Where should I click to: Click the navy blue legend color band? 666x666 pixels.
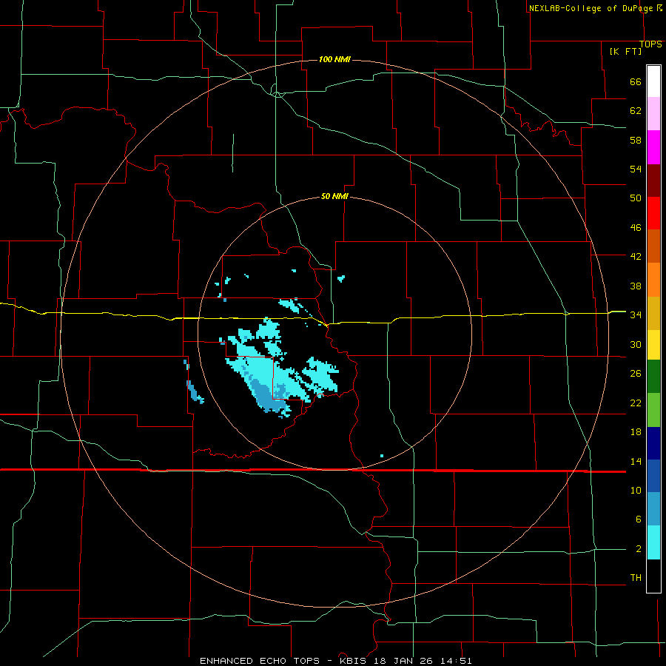(653, 443)
